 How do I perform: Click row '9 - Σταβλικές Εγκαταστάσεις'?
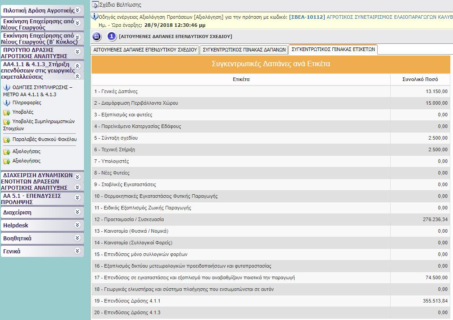point(271,184)
